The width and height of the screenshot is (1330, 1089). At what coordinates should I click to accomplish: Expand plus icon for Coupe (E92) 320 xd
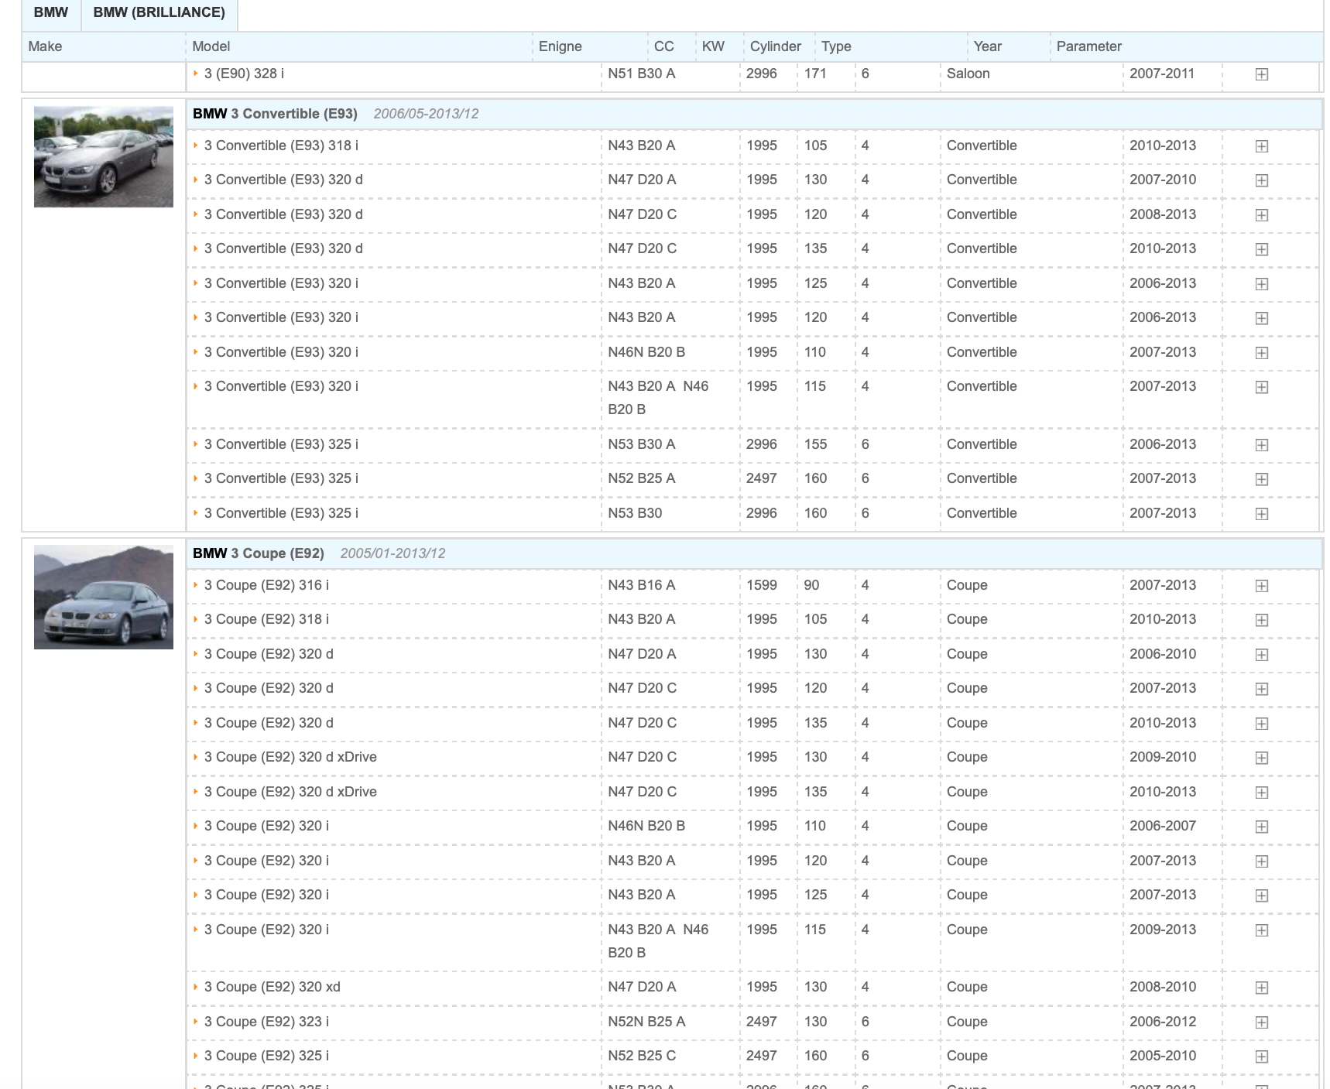[1261, 988]
